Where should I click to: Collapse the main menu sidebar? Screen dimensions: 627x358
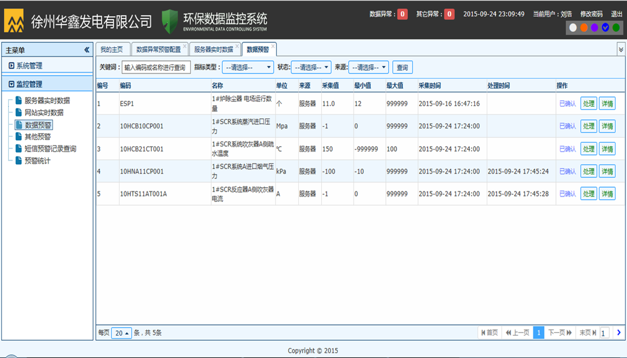[x=87, y=50]
